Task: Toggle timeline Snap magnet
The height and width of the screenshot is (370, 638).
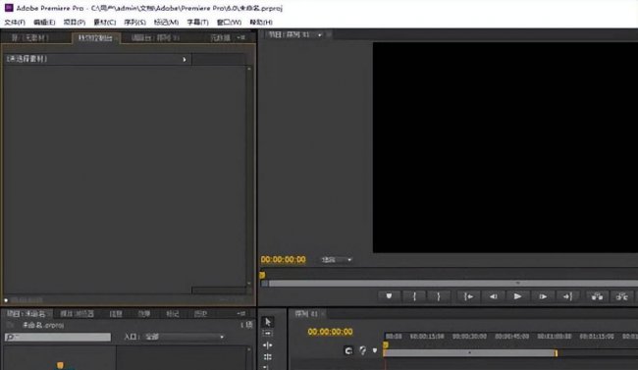Action: [348, 350]
